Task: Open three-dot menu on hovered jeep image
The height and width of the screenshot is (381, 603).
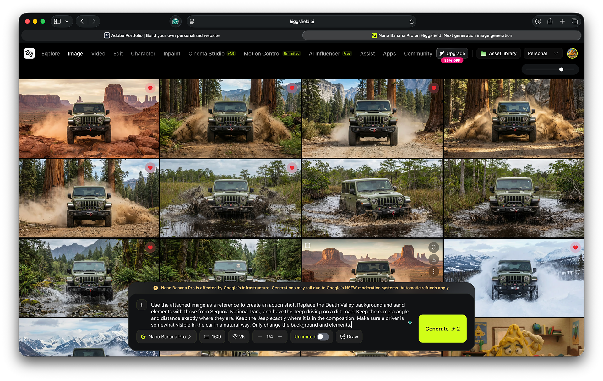Action: coord(434,271)
